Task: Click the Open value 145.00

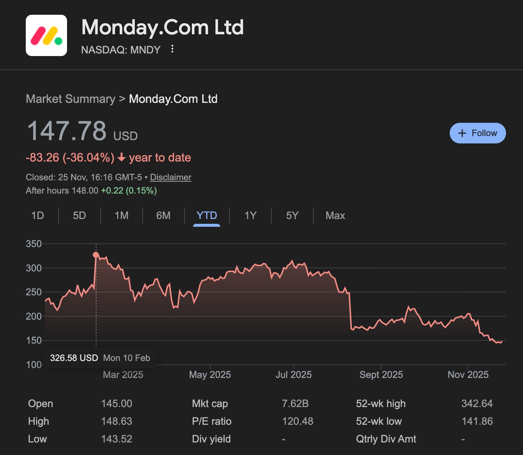Action: click(116, 404)
